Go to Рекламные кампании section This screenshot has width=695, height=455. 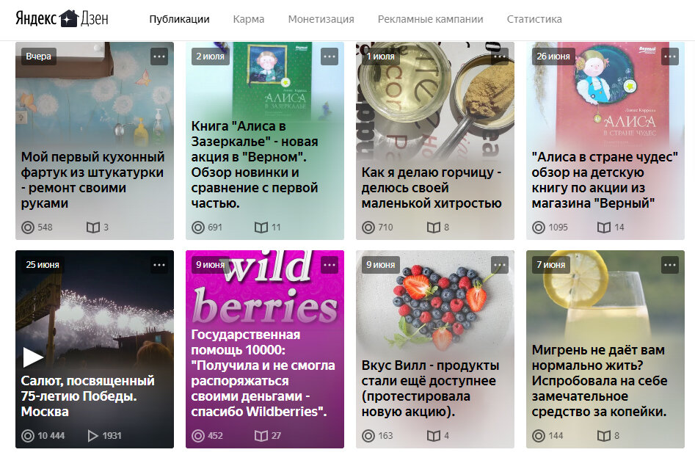click(x=430, y=19)
